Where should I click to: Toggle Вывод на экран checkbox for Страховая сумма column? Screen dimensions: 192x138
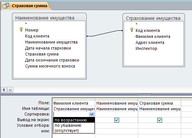160,120
